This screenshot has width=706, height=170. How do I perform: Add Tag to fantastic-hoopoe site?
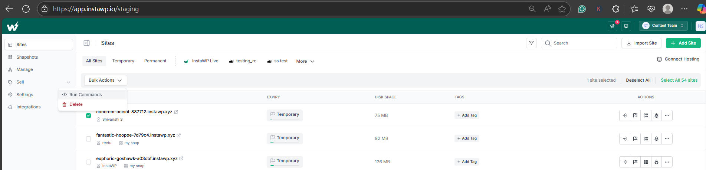467,138
